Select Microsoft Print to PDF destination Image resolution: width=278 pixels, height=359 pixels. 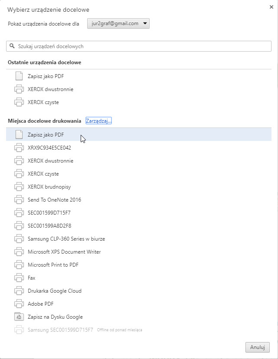[x=53, y=265]
